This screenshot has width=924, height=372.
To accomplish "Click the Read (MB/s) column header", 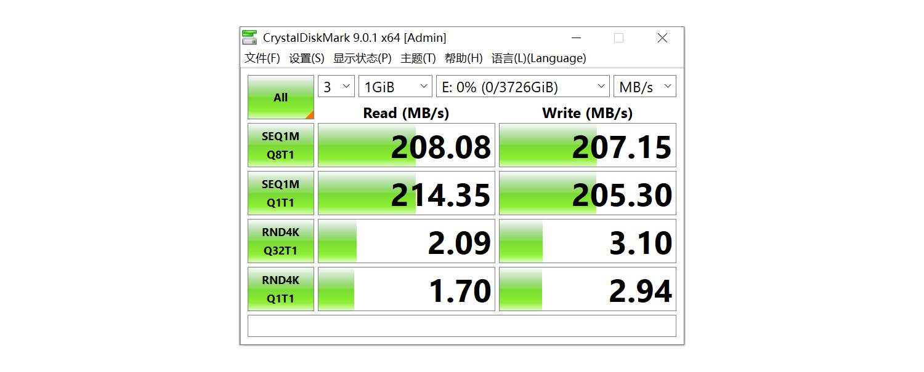I will click(x=407, y=113).
